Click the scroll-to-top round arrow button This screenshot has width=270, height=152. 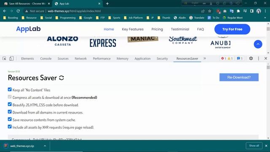point(258,44)
